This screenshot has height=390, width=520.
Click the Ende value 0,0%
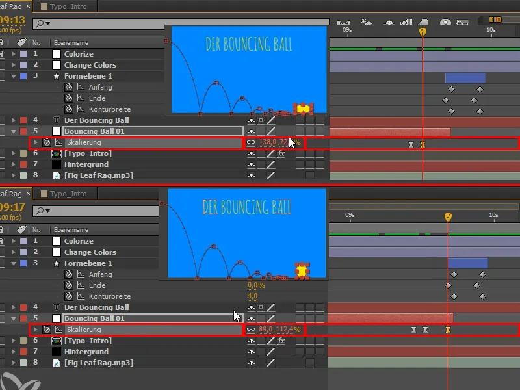pos(256,285)
